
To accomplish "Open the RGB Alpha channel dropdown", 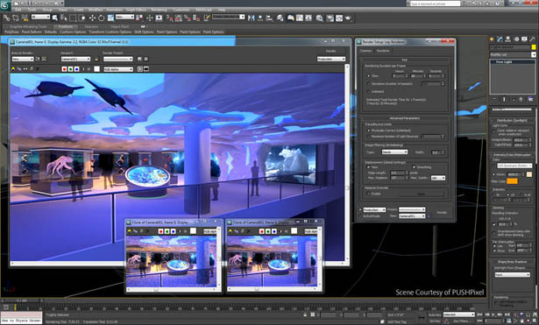I will (x=118, y=69).
